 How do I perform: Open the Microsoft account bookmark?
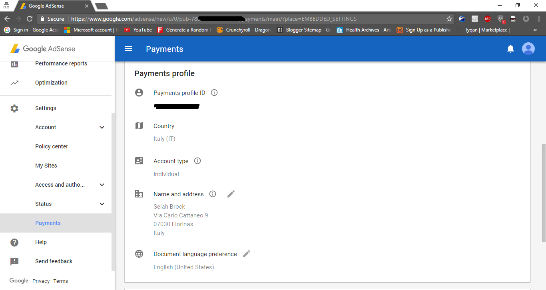pos(92,30)
